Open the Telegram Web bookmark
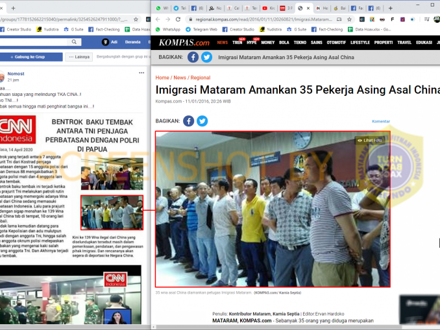This screenshot has height=330, width=440. (x=201, y=29)
